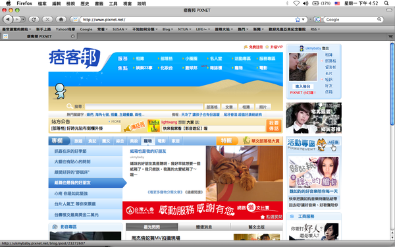
Task: Click the site favicon beside the URL
Action: point(75,19)
